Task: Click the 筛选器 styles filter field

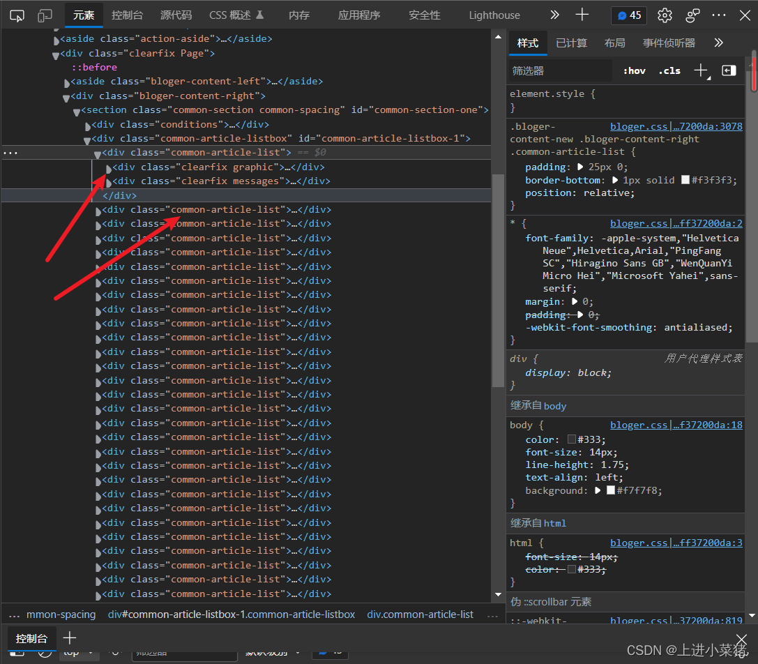Action: 561,71
